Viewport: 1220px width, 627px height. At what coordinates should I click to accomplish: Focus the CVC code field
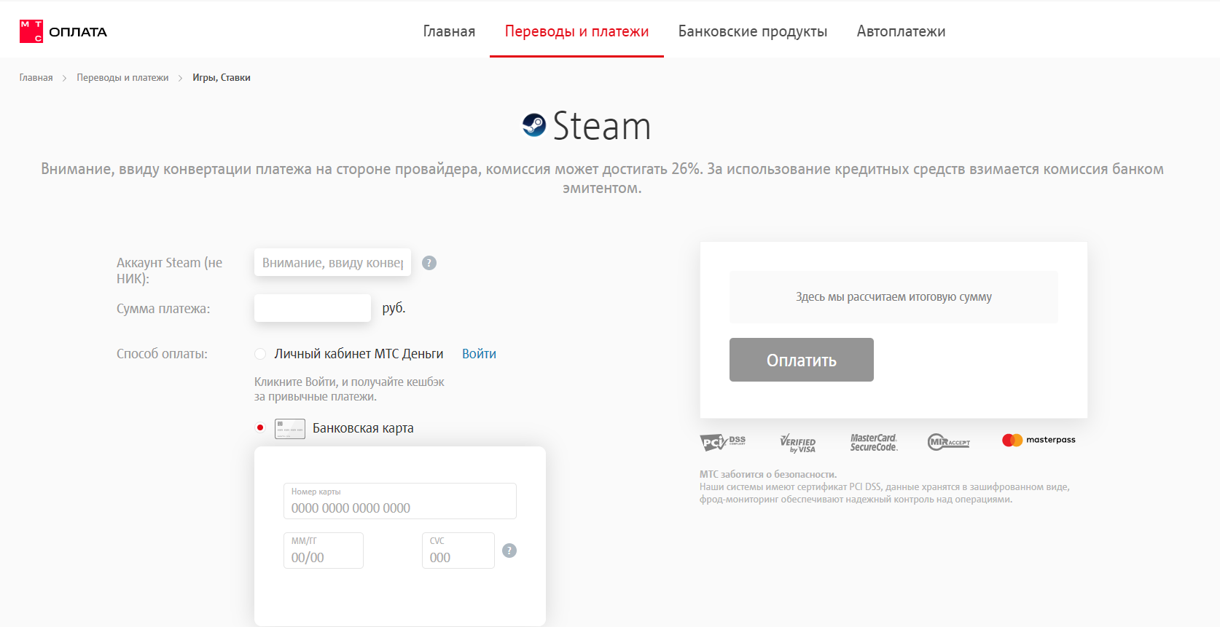pyautogui.click(x=458, y=551)
